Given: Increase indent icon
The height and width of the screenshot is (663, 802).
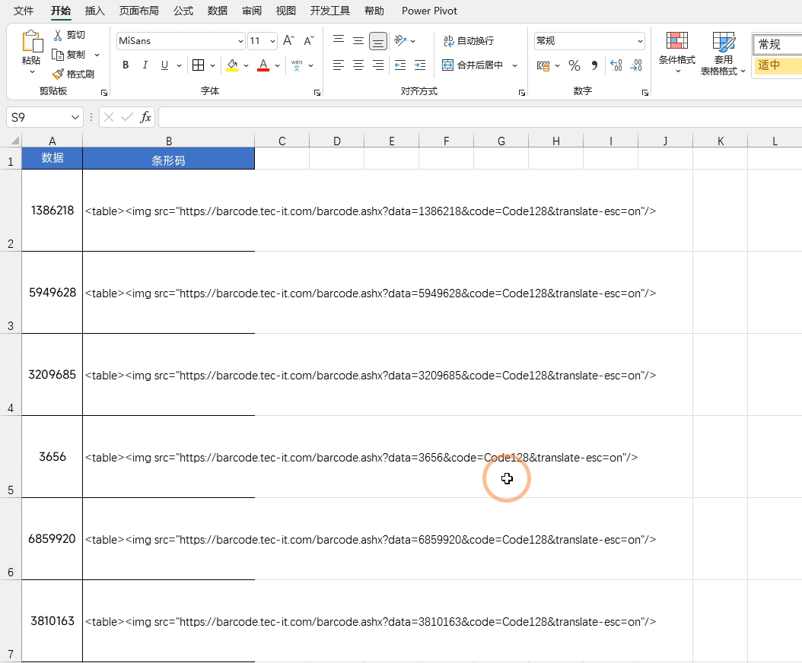Looking at the screenshot, I should [420, 65].
